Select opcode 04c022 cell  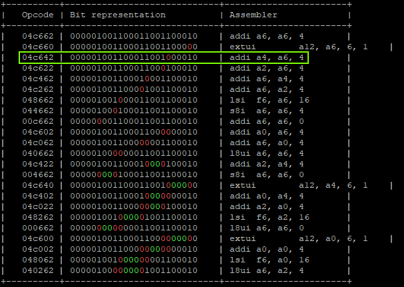pyautogui.click(x=37, y=206)
